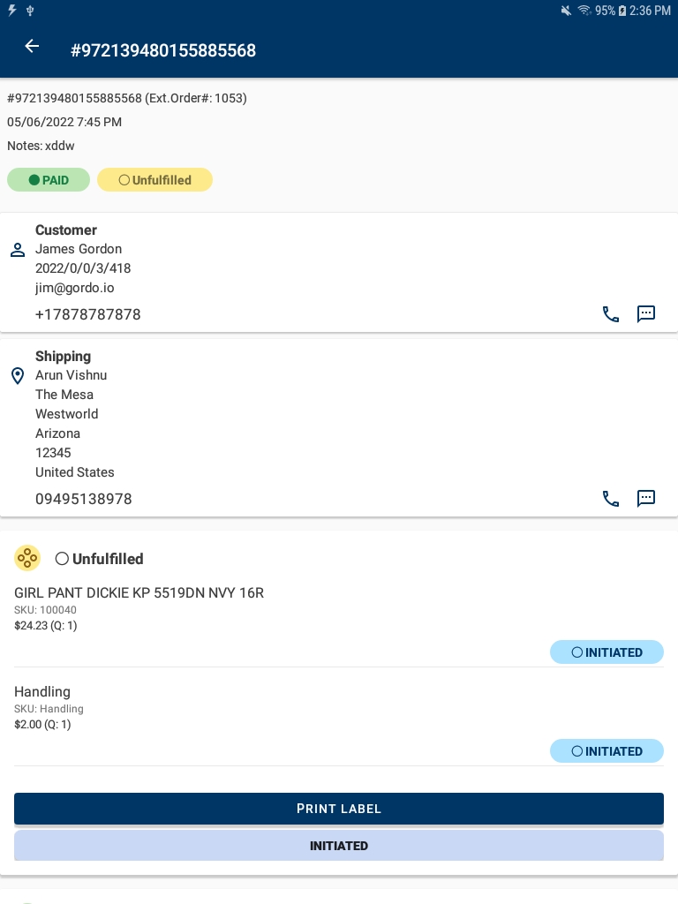Tap customer phone number +17878787878

tap(87, 314)
